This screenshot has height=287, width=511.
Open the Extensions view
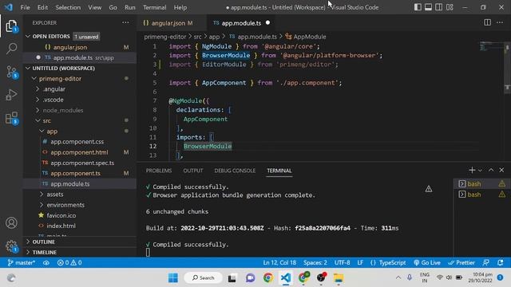[x=11, y=118]
